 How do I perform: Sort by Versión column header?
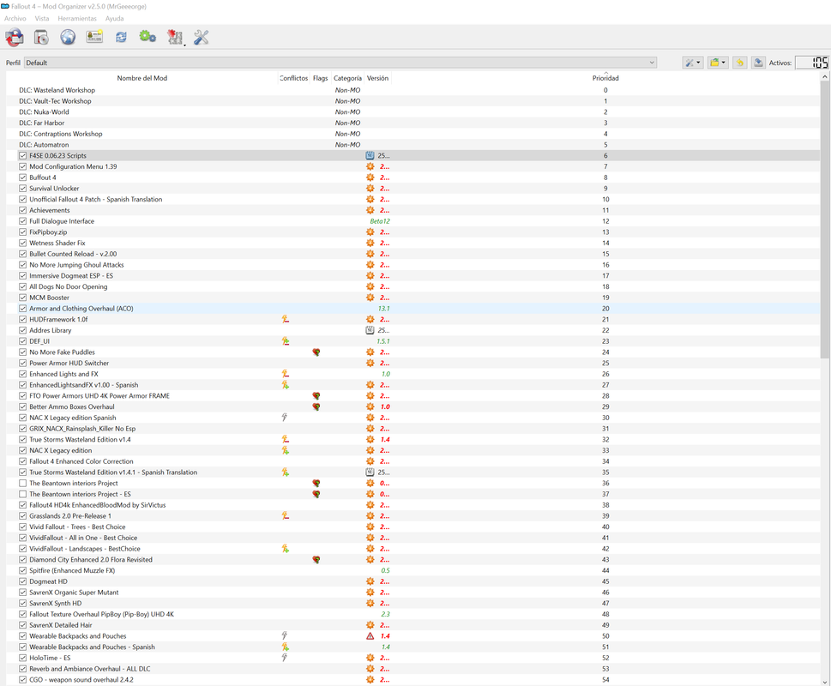377,78
